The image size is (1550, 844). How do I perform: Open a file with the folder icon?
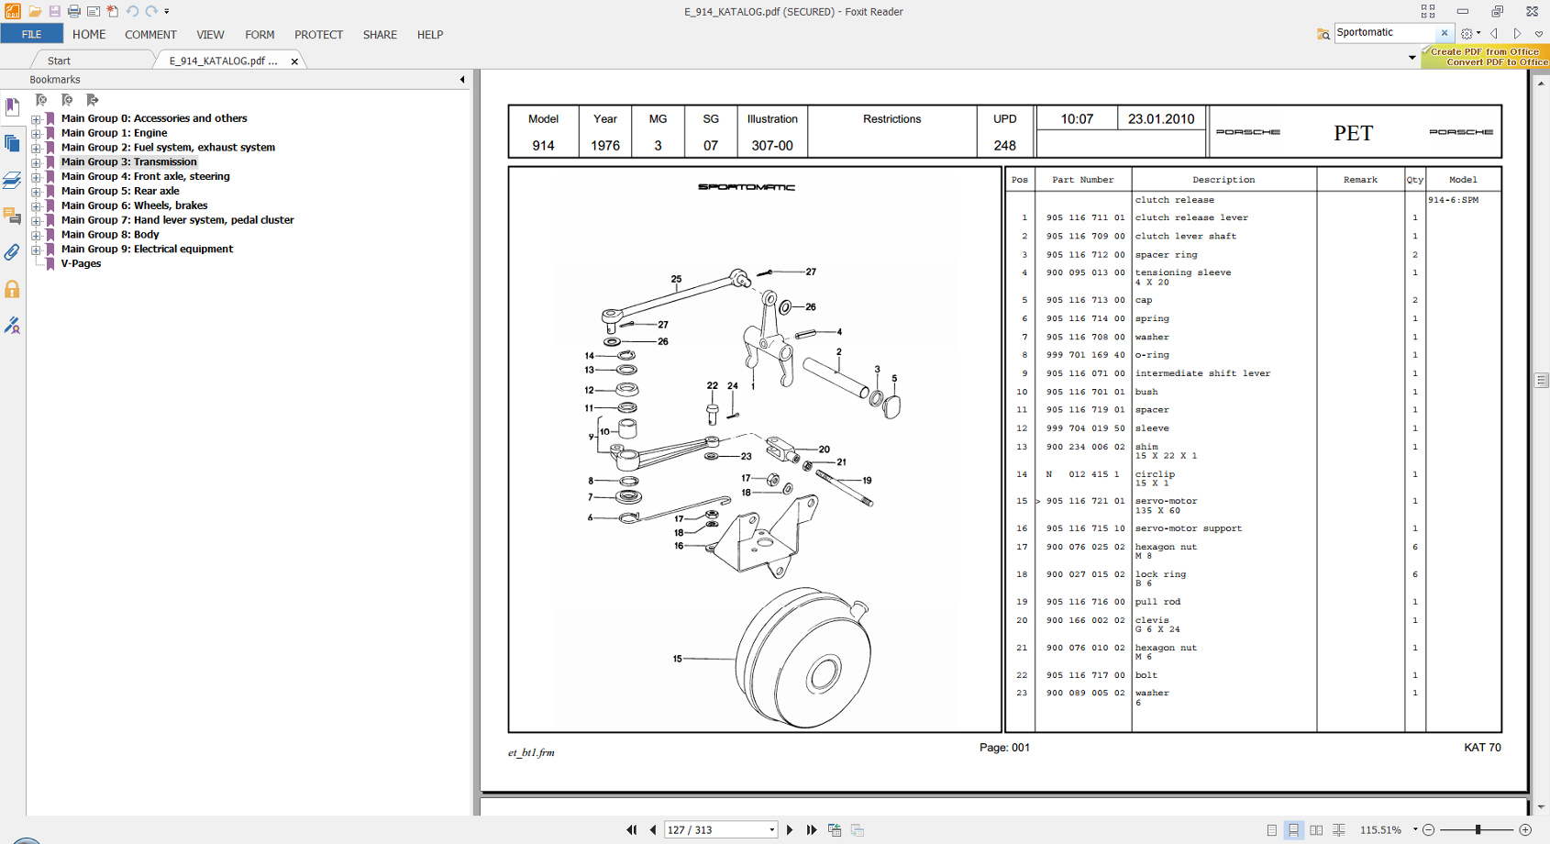pos(35,11)
